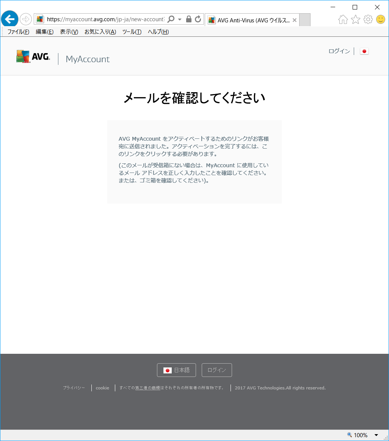389x441 pixels.
Task: Click the URL field in address bar
Action: 105,19
